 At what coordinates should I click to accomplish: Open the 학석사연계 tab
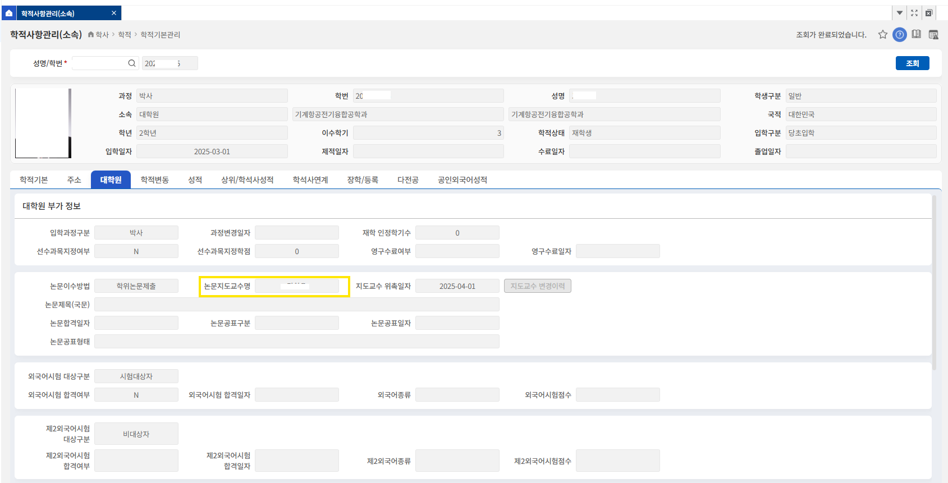click(310, 180)
